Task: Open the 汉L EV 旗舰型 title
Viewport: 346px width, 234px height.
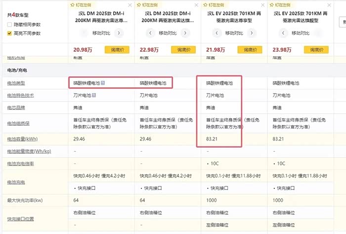Action: 301,17
